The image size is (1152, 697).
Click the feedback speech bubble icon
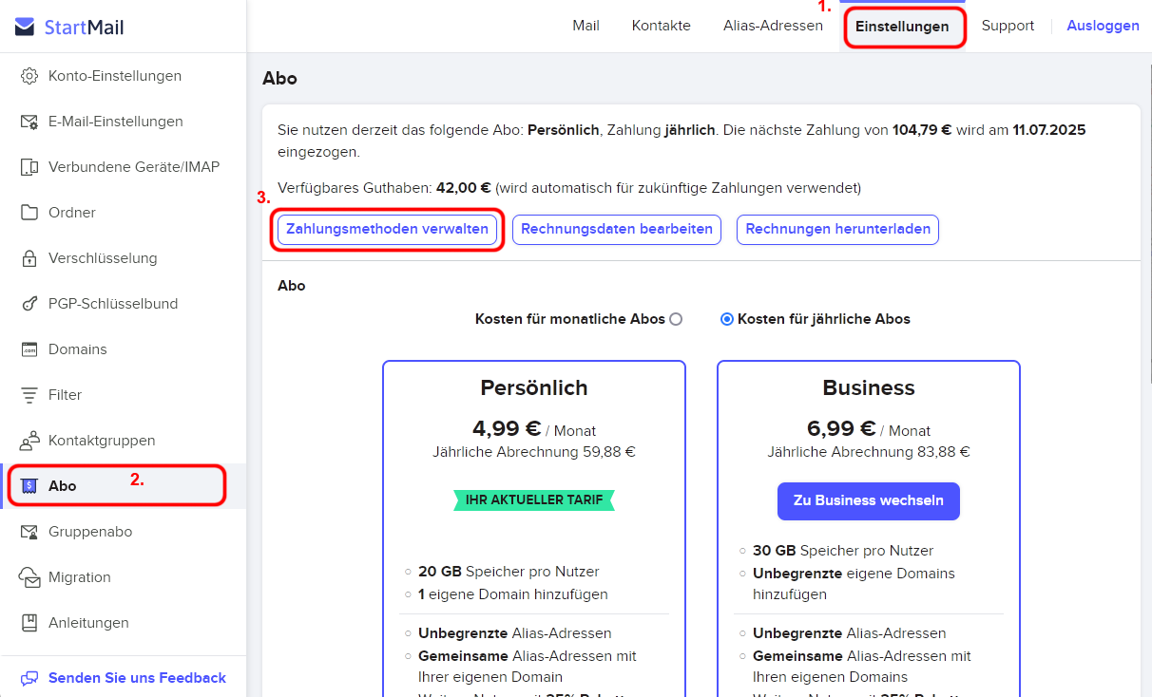click(29, 678)
